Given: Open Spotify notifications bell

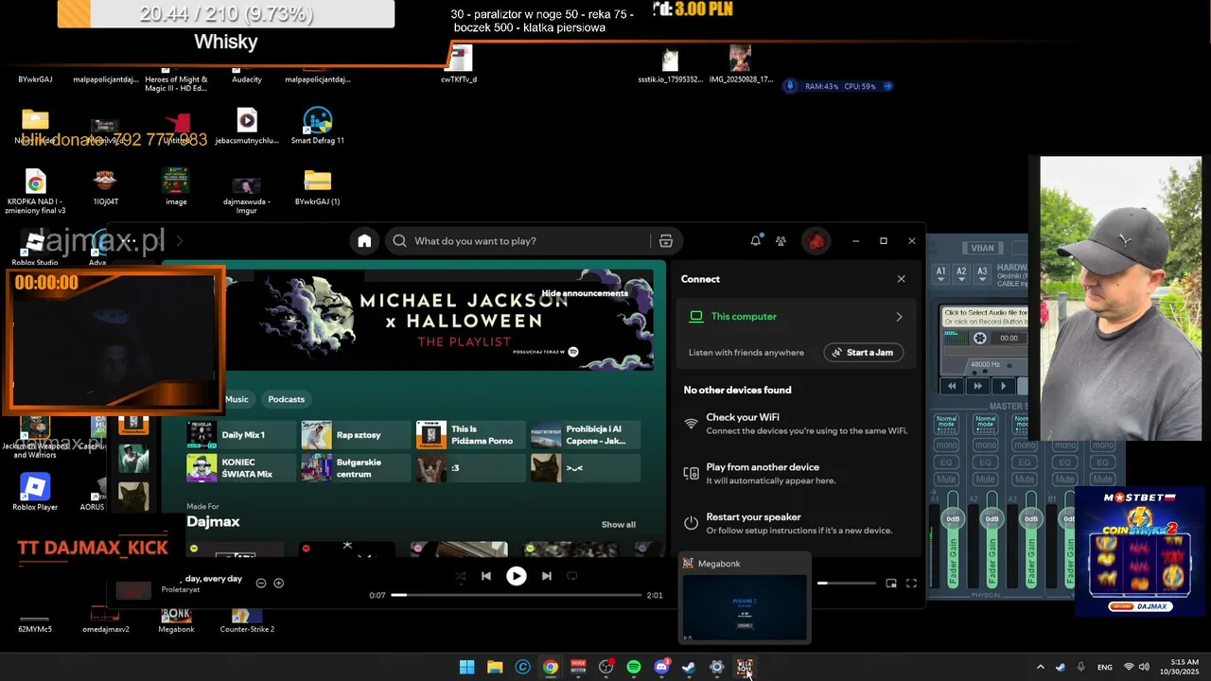Looking at the screenshot, I should (755, 241).
